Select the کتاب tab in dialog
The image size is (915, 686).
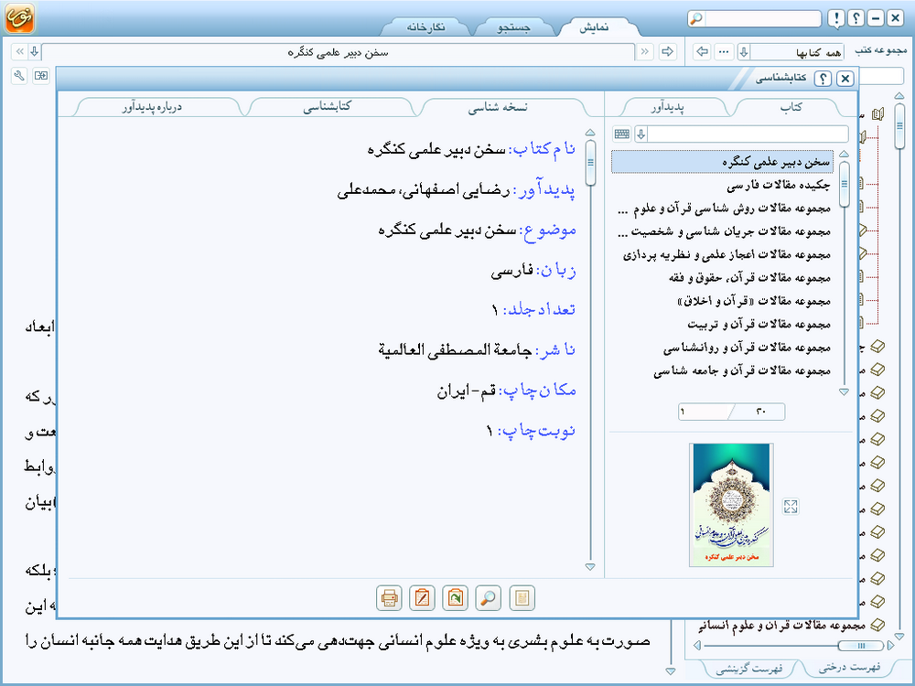pos(791,107)
